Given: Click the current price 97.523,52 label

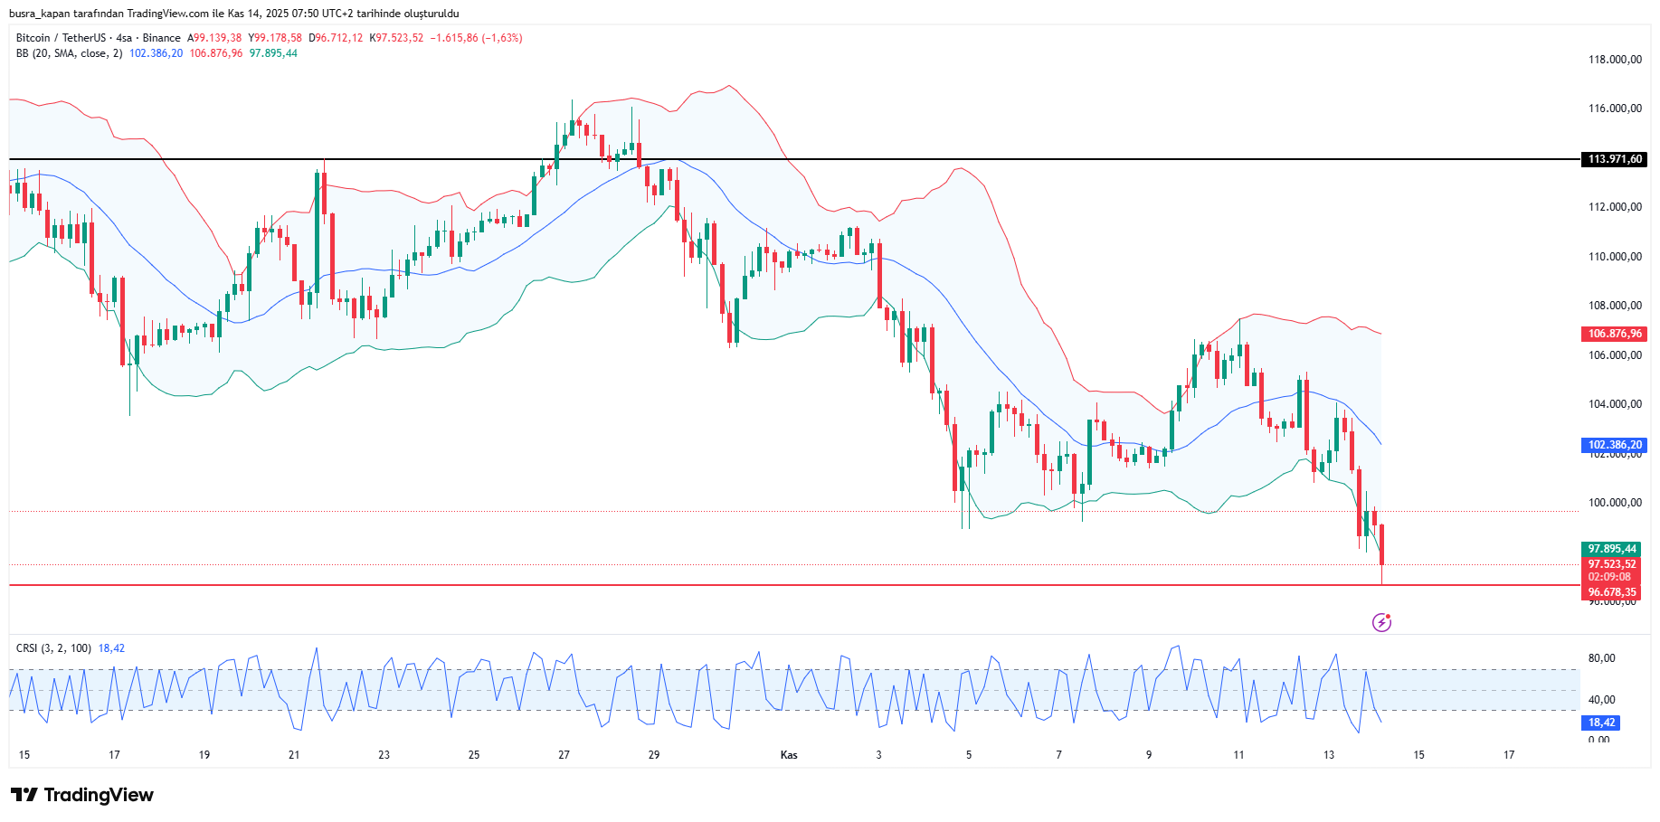Looking at the screenshot, I should 1612,564.
